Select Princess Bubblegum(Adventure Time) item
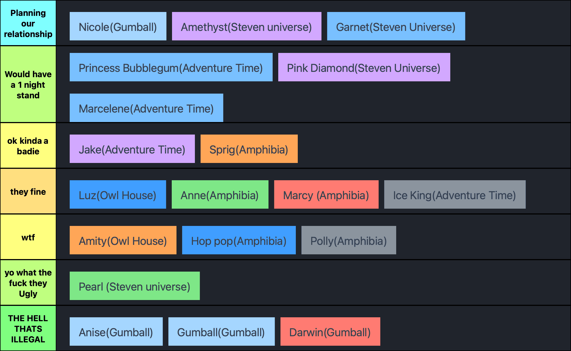Image resolution: width=571 pixels, height=351 pixels. [171, 67]
